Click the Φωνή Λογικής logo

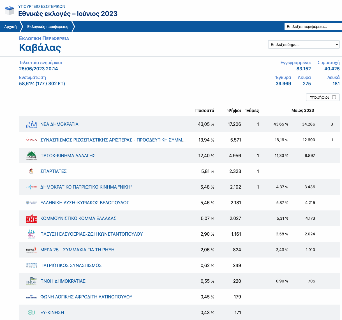click(31, 297)
